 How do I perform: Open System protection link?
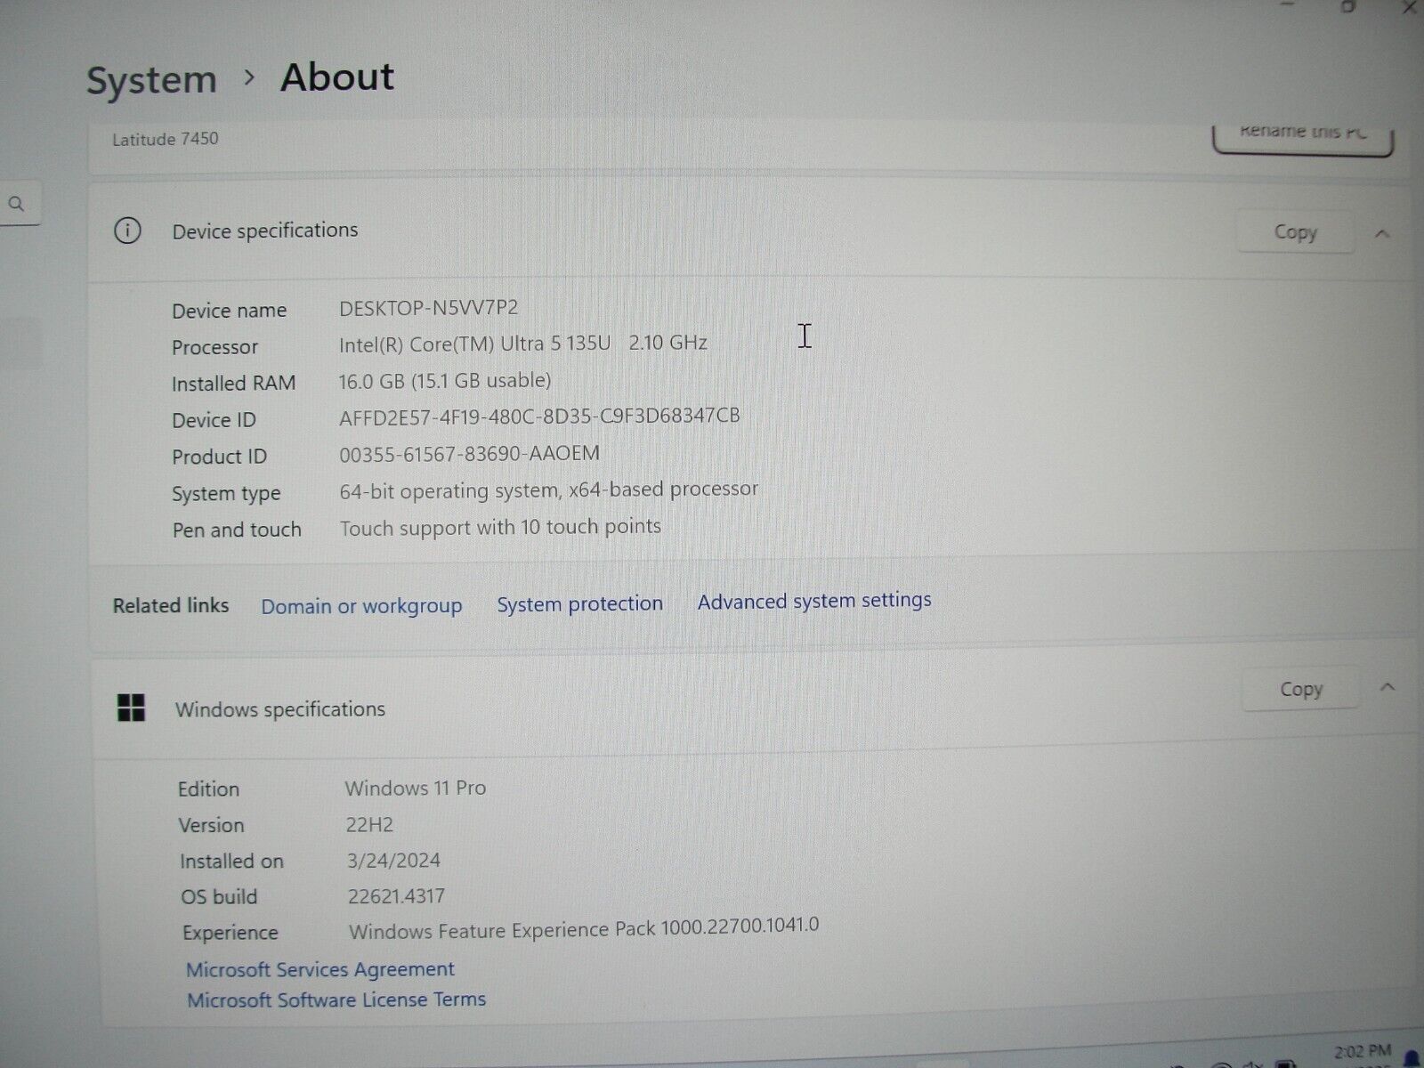[x=579, y=603]
